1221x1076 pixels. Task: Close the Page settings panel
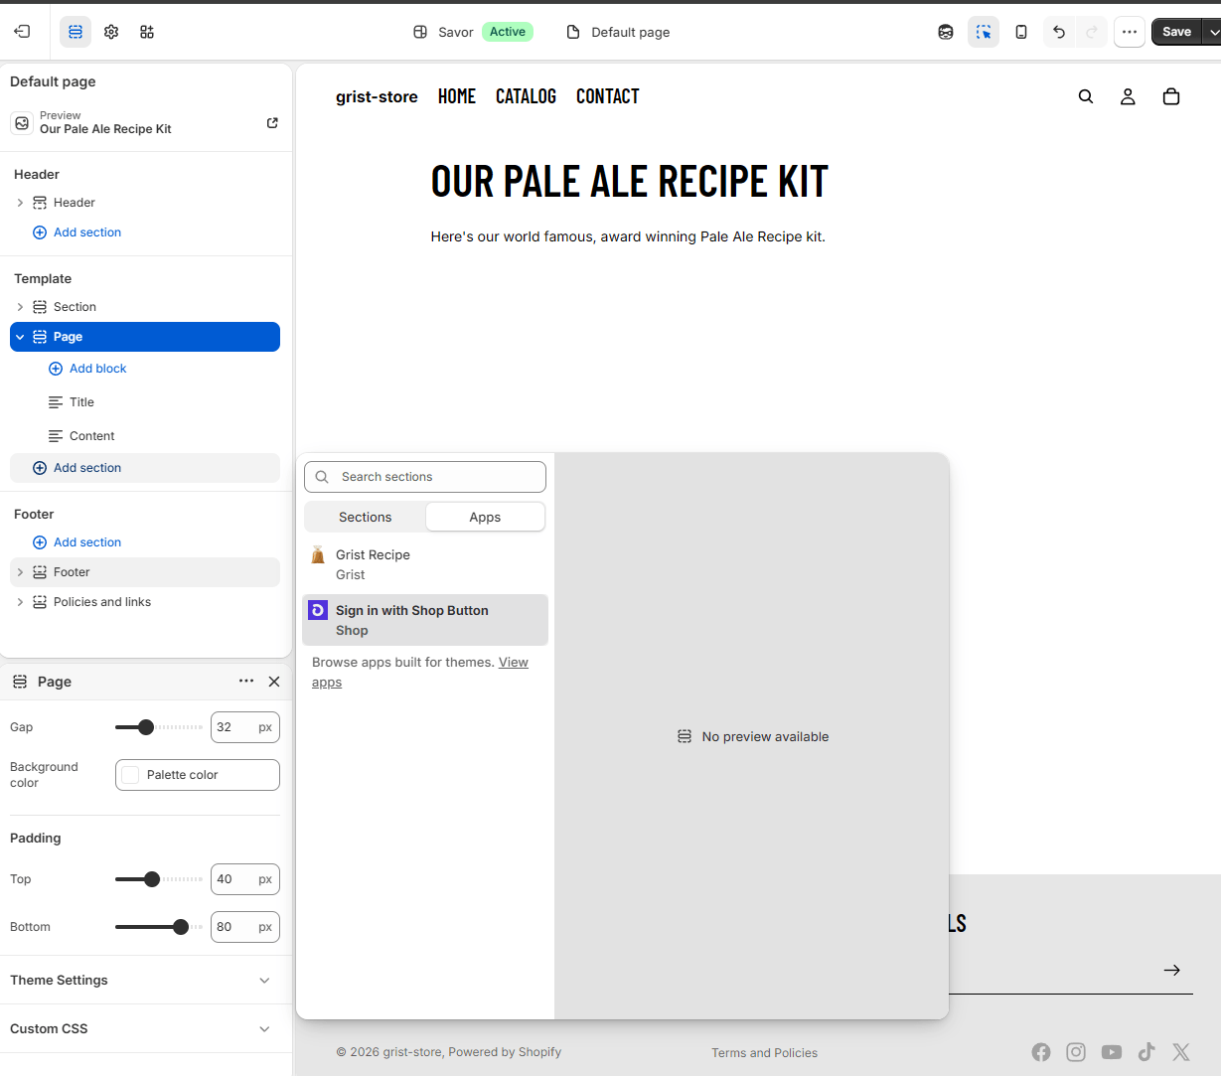click(x=274, y=682)
